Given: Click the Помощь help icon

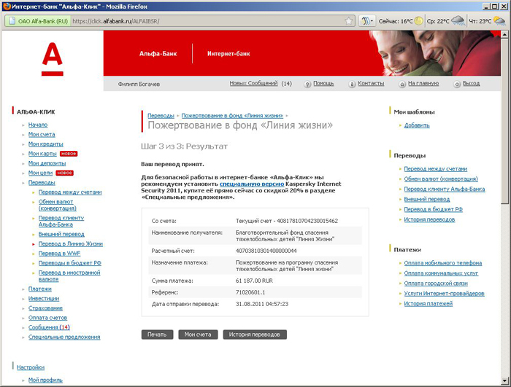Looking at the screenshot, I should [308, 84].
